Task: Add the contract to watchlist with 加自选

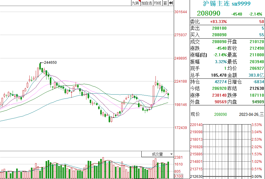Action: point(147,3)
